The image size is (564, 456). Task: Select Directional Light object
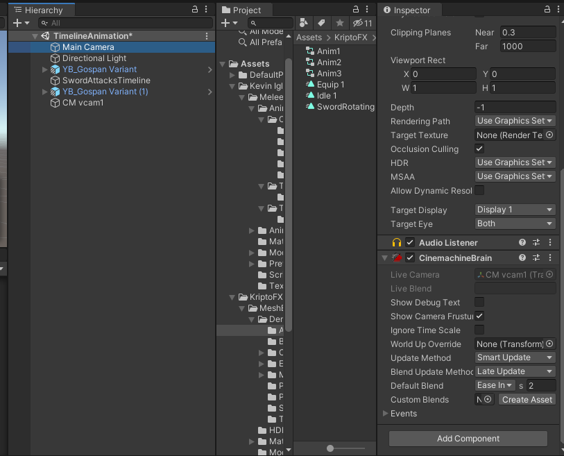tap(94, 58)
